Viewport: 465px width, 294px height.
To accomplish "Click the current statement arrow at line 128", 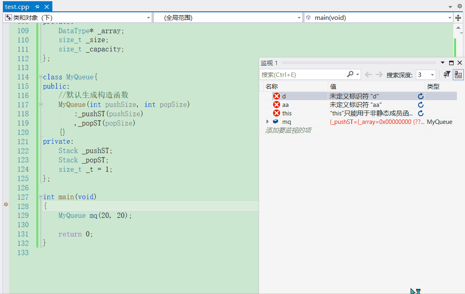I will coord(6,205).
